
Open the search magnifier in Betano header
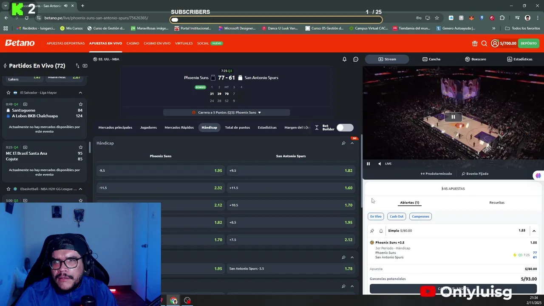click(x=484, y=43)
